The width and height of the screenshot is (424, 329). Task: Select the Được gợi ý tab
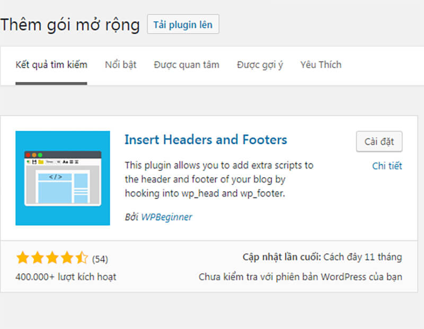pyautogui.click(x=259, y=64)
